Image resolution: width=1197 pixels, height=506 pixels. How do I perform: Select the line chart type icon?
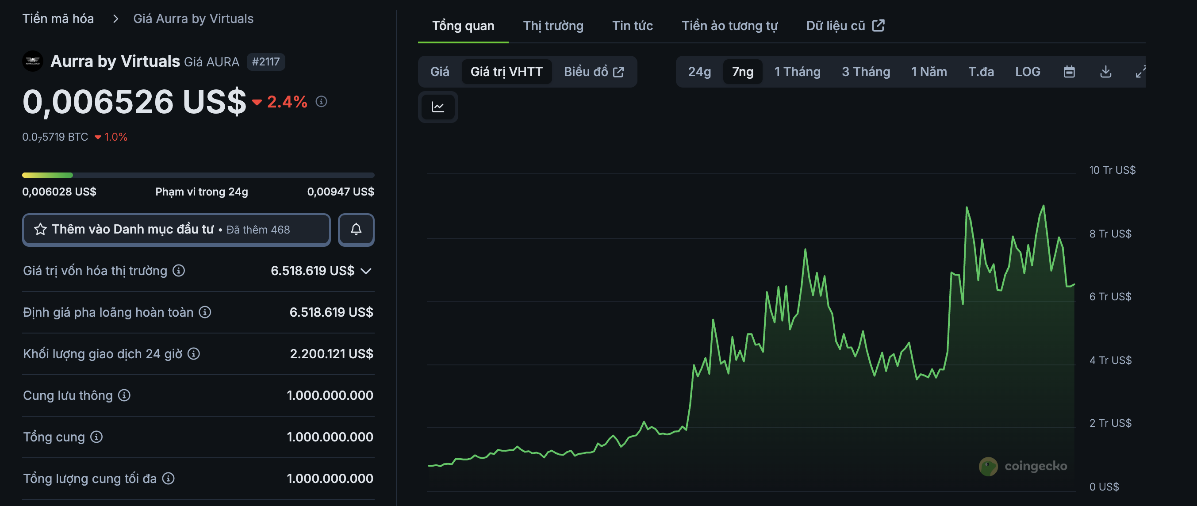tap(437, 107)
